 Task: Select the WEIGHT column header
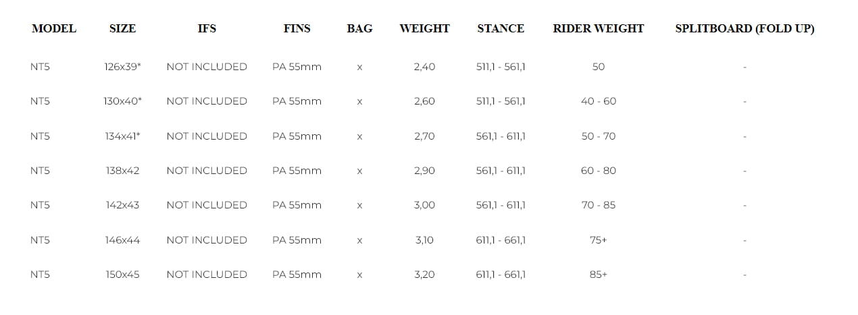(424, 28)
